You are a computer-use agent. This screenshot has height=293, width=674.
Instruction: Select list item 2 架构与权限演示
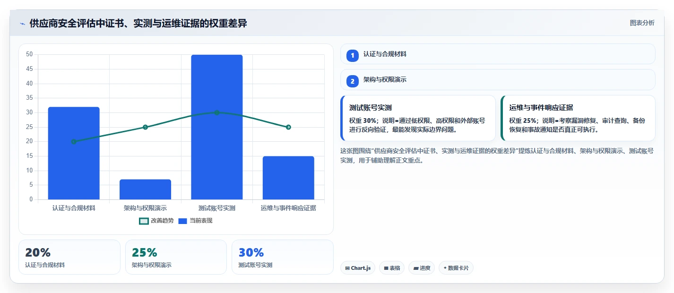click(x=498, y=80)
